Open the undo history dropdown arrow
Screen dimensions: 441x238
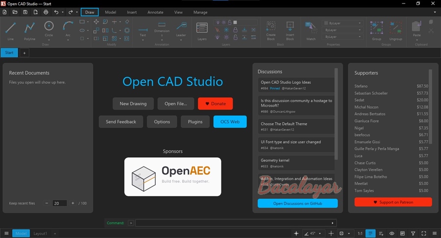coord(62,12)
